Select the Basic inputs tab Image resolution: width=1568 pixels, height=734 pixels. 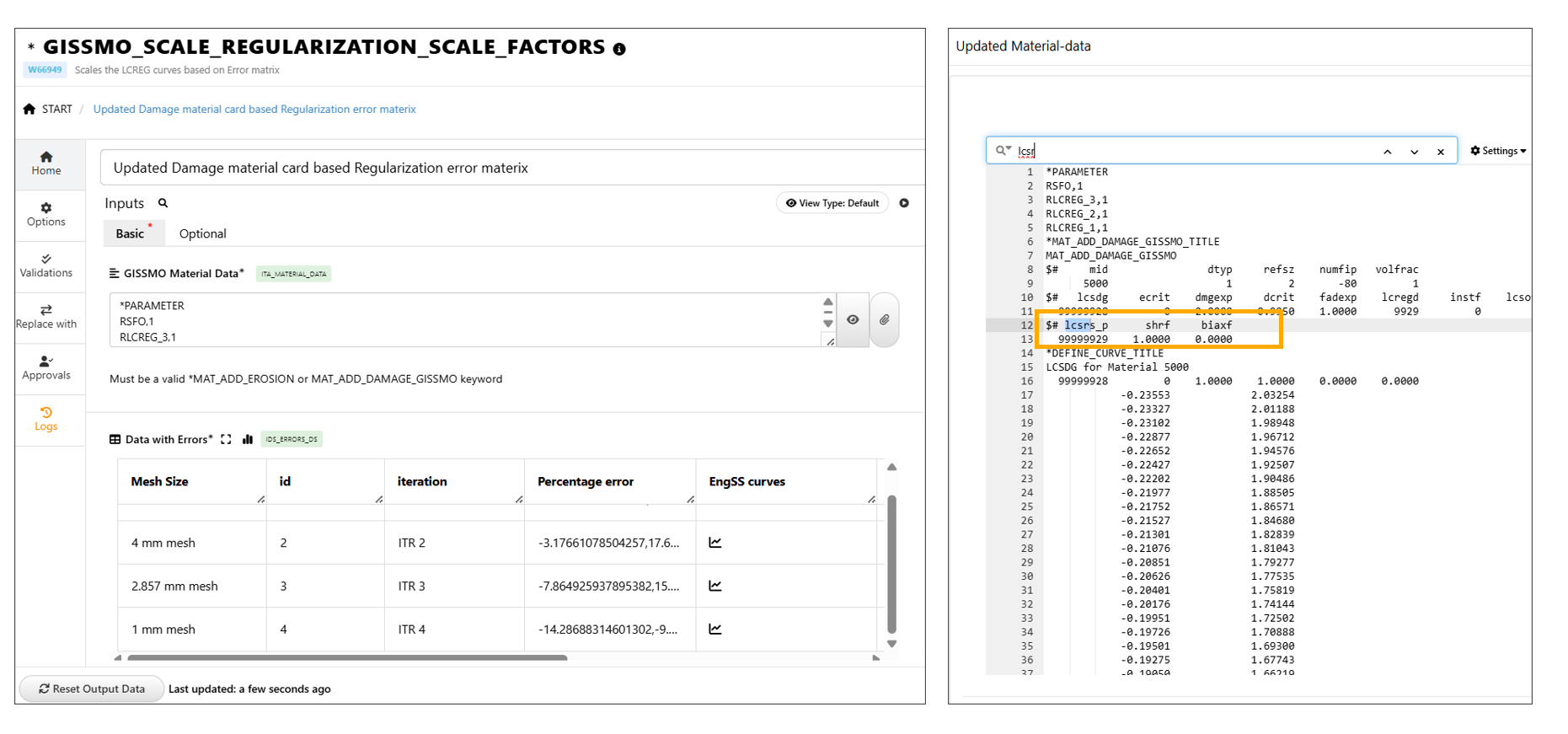pyautogui.click(x=130, y=233)
